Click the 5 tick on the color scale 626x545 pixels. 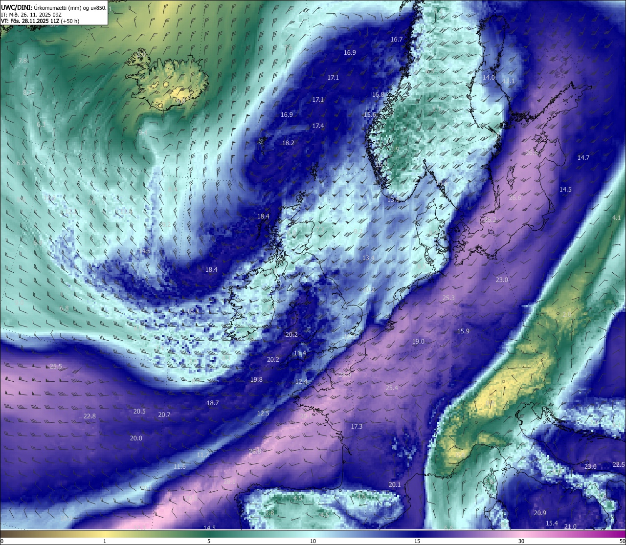pyautogui.click(x=209, y=541)
